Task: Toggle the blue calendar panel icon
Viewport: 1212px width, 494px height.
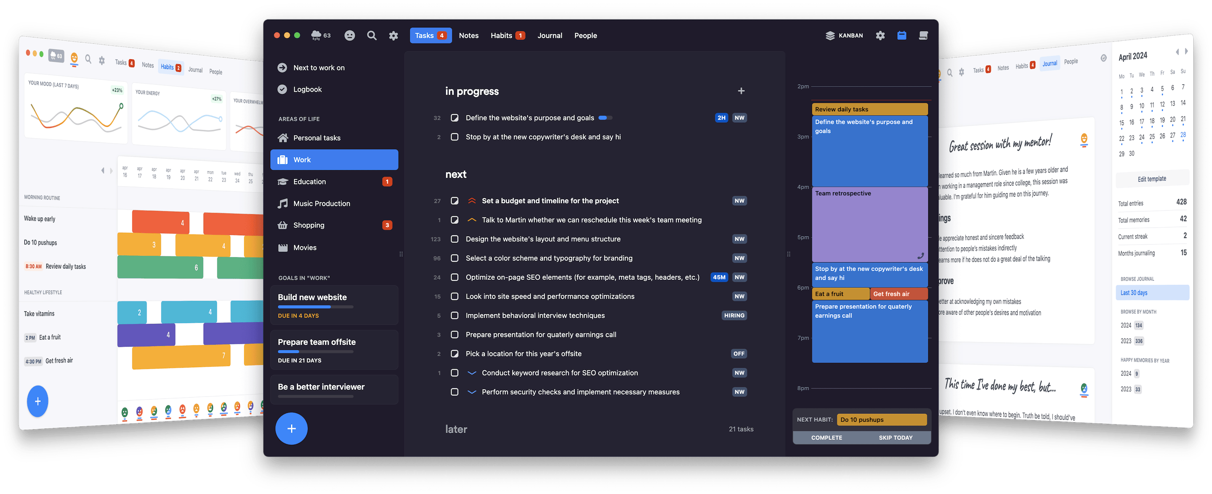Action: pos(901,36)
